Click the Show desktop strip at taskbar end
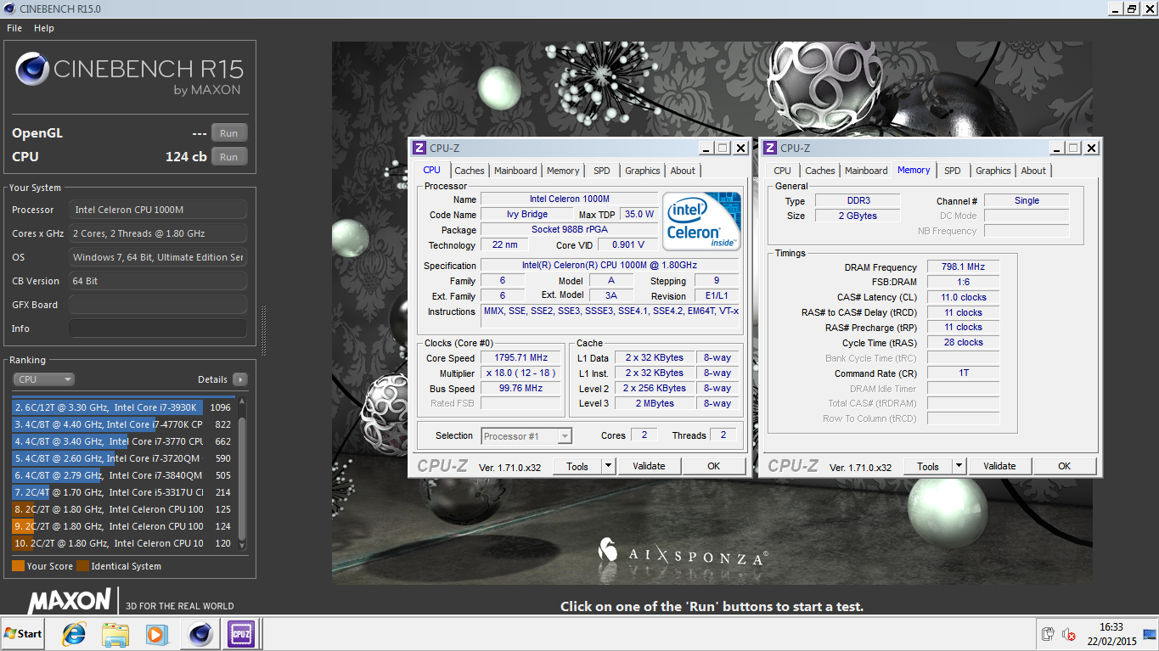 pyautogui.click(x=1151, y=634)
